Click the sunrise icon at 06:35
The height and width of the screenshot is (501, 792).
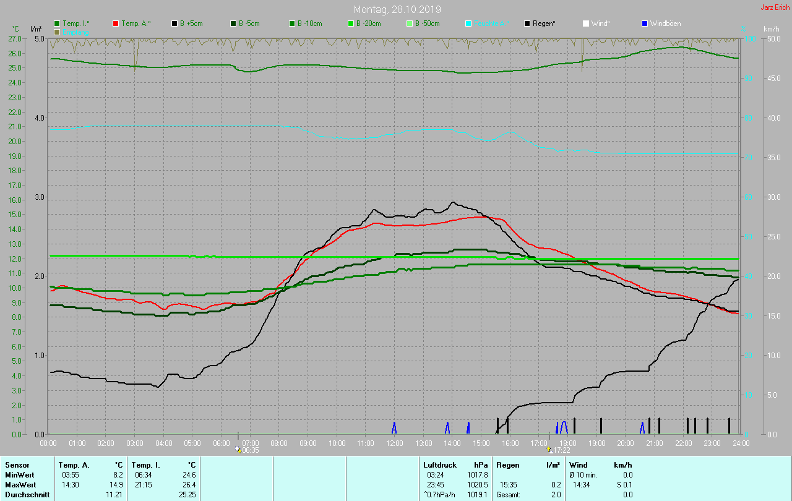click(x=238, y=450)
